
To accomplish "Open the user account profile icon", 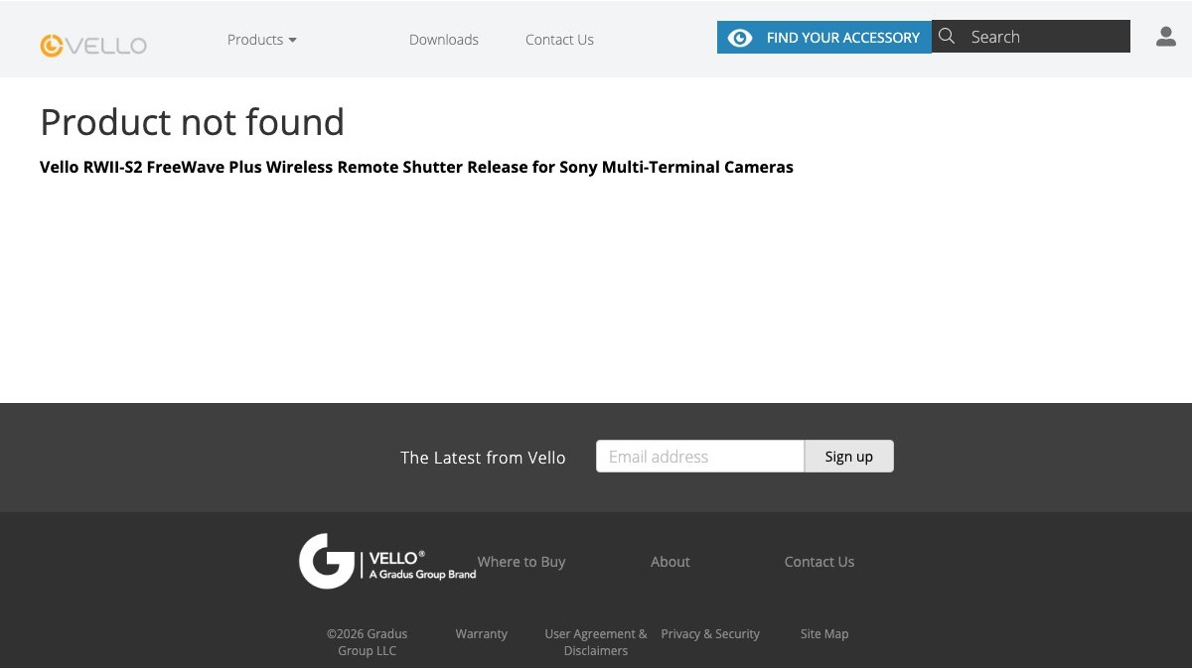I will point(1166,37).
